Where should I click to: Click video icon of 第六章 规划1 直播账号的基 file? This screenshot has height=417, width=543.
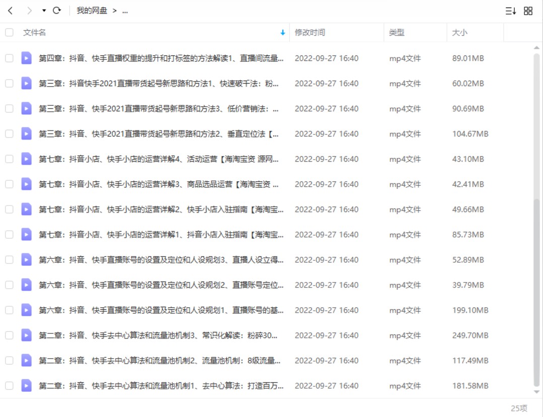click(26, 310)
